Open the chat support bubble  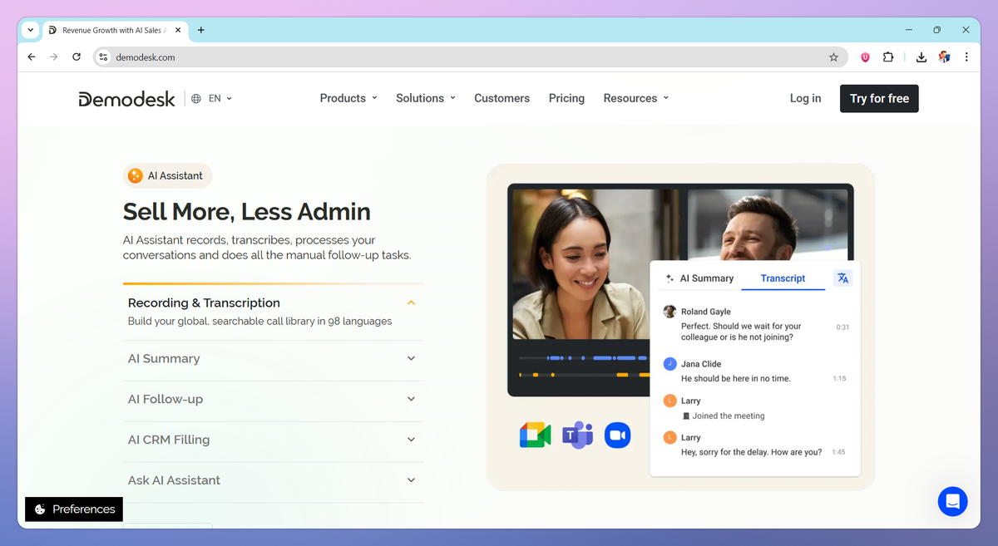pyautogui.click(x=952, y=501)
